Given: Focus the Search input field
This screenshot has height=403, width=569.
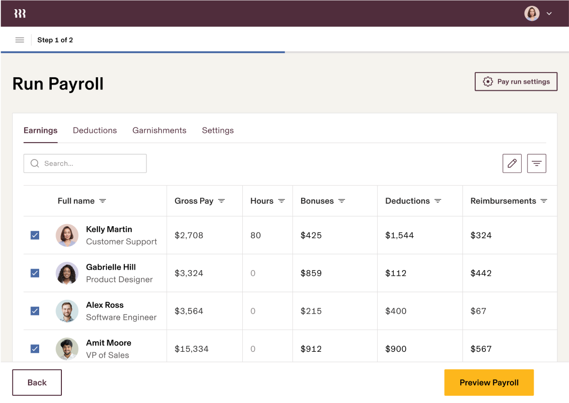Looking at the screenshot, I should (x=85, y=164).
